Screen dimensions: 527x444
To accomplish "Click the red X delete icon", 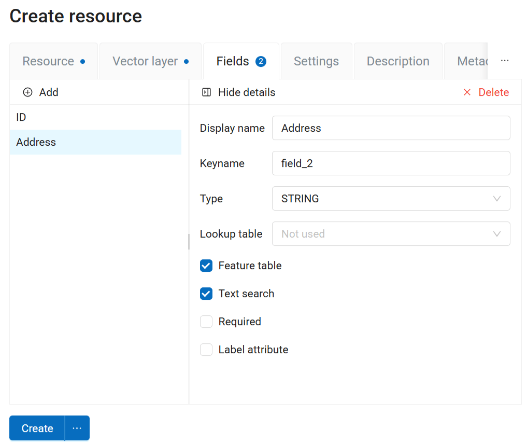I will pyautogui.click(x=467, y=92).
